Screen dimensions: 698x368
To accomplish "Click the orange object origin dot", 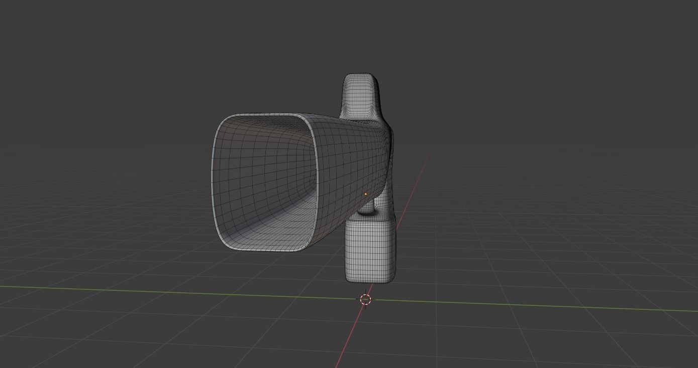I will (x=365, y=194).
